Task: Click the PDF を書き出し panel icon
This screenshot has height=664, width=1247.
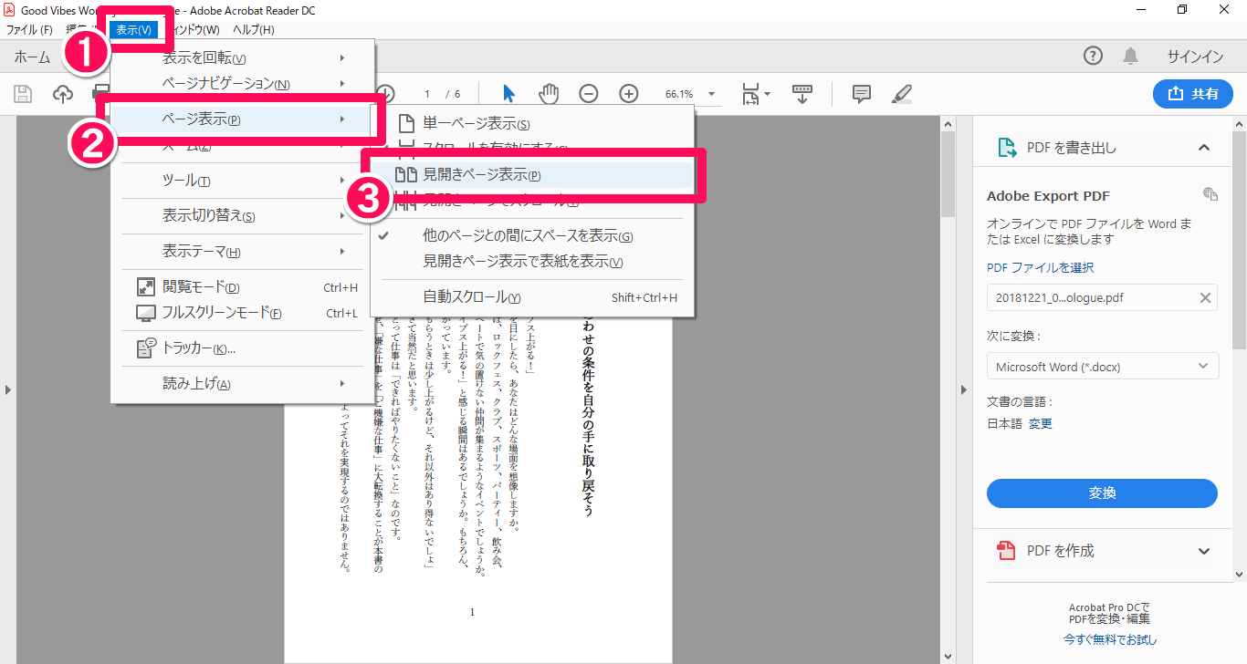Action: 1007,148
